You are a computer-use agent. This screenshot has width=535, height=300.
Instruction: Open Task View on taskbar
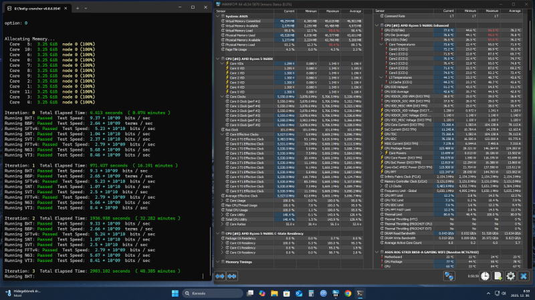(250, 293)
